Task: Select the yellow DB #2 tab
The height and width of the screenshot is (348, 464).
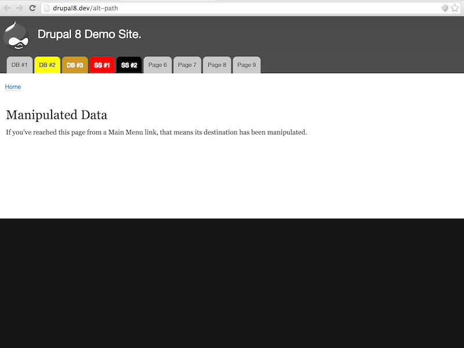Action: [47, 65]
